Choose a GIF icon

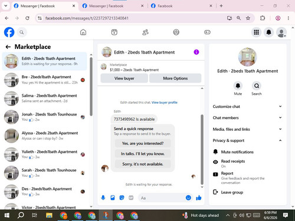tap(131, 197)
